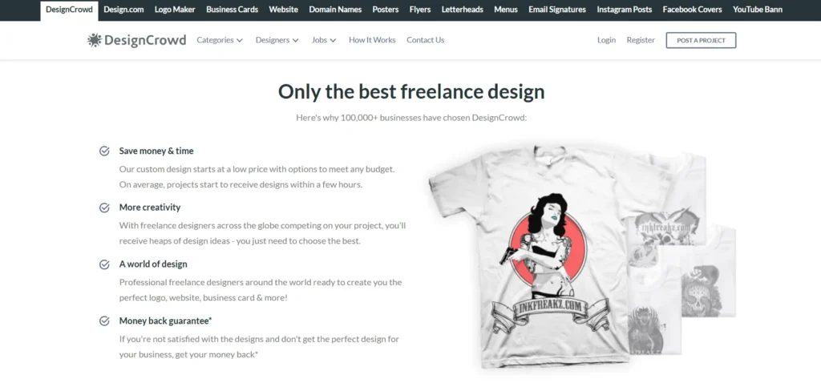The width and height of the screenshot is (821, 387).
Task: Go to Contact Us link
Action: click(x=425, y=40)
